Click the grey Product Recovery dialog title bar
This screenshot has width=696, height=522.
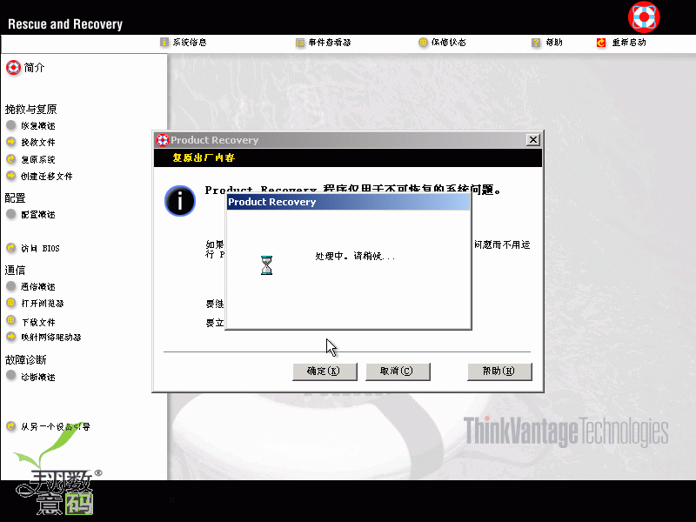(347, 140)
